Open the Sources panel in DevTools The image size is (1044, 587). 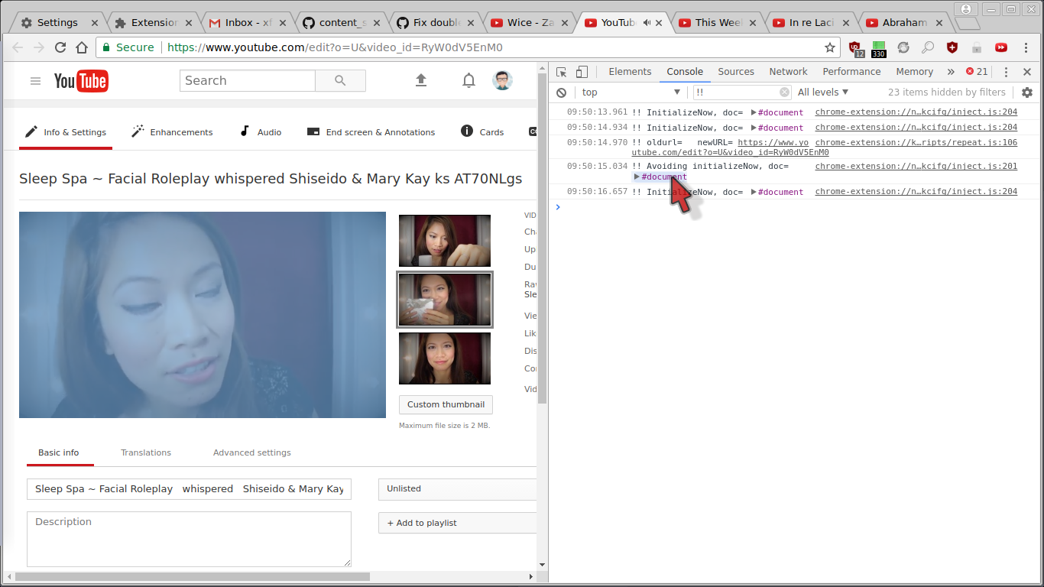click(x=735, y=71)
